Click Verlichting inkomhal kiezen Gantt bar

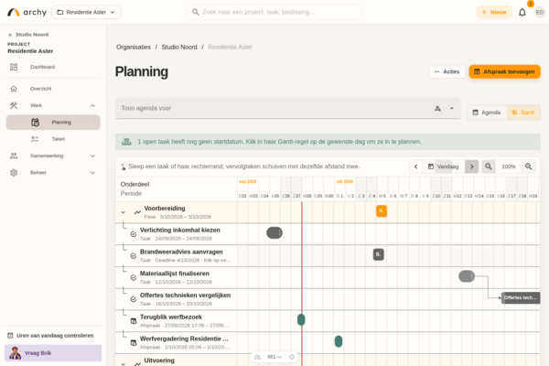[x=274, y=233]
